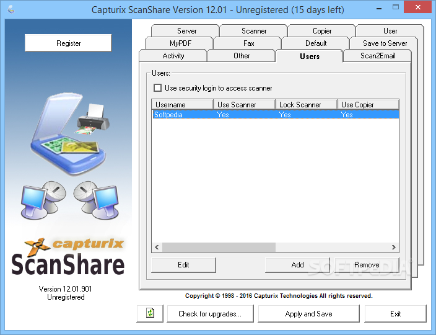Open the Scan2Email tab
The height and width of the screenshot is (335, 436).
pos(378,56)
